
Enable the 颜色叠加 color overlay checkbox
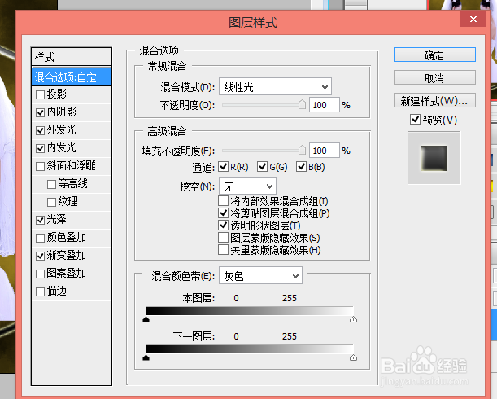(40, 238)
